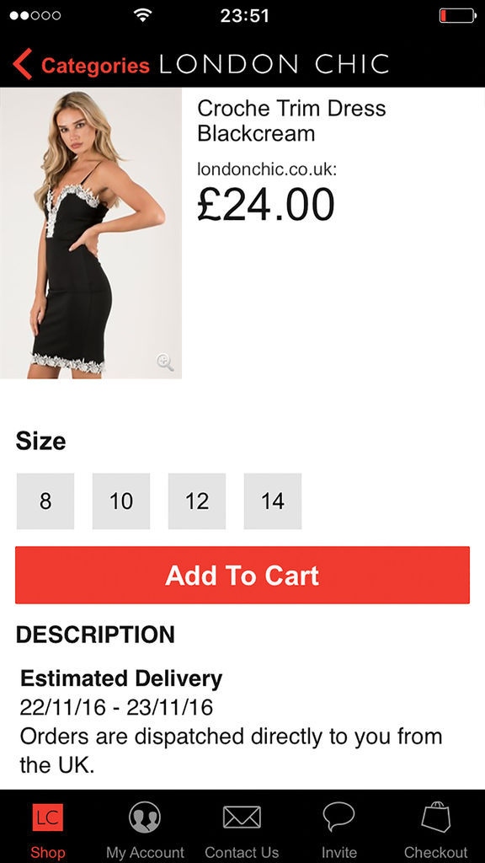Screen dimensions: 485x863
Task: Tap the Invite speech bubble icon
Action: click(338, 817)
